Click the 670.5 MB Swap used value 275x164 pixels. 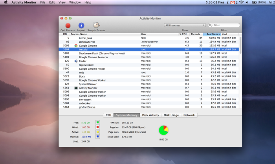pos(127,137)
